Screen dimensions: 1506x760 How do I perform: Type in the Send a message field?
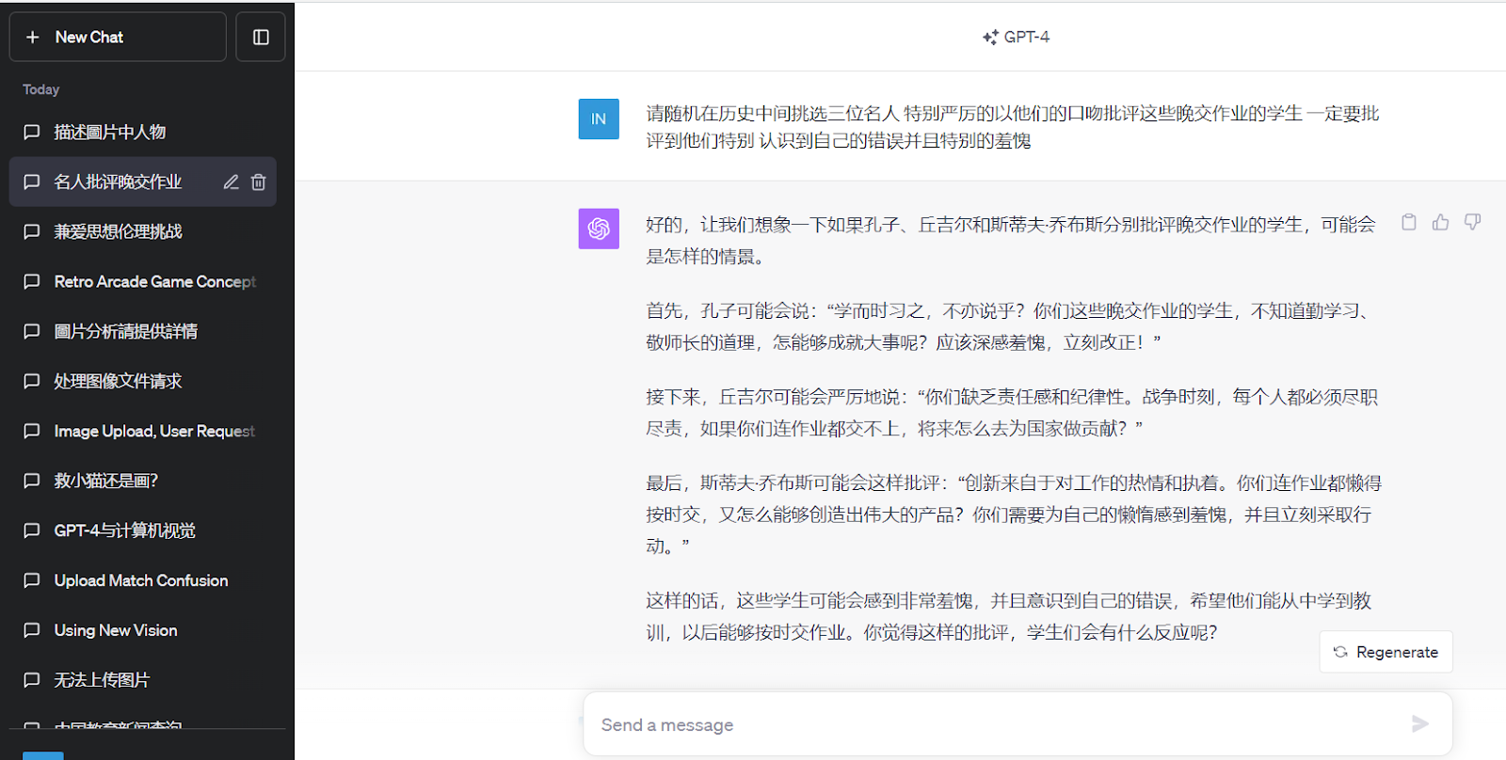click(x=998, y=724)
